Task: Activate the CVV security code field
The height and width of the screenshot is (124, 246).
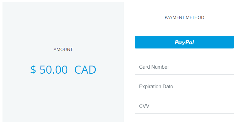Action: pyautogui.click(x=184, y=106)
